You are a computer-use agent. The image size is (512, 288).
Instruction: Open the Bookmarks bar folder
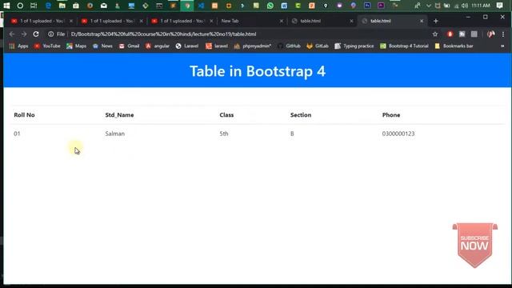(x=454, y=46)
